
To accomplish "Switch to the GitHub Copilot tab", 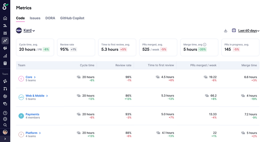I will pos(72,18).
